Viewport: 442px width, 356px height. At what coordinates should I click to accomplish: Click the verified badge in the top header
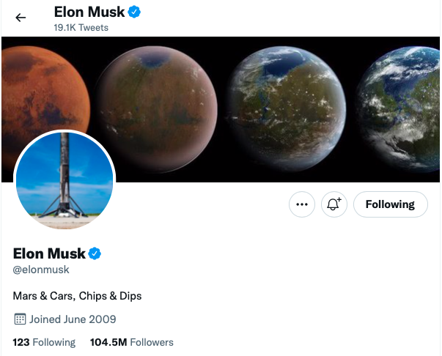pos(135,12)
